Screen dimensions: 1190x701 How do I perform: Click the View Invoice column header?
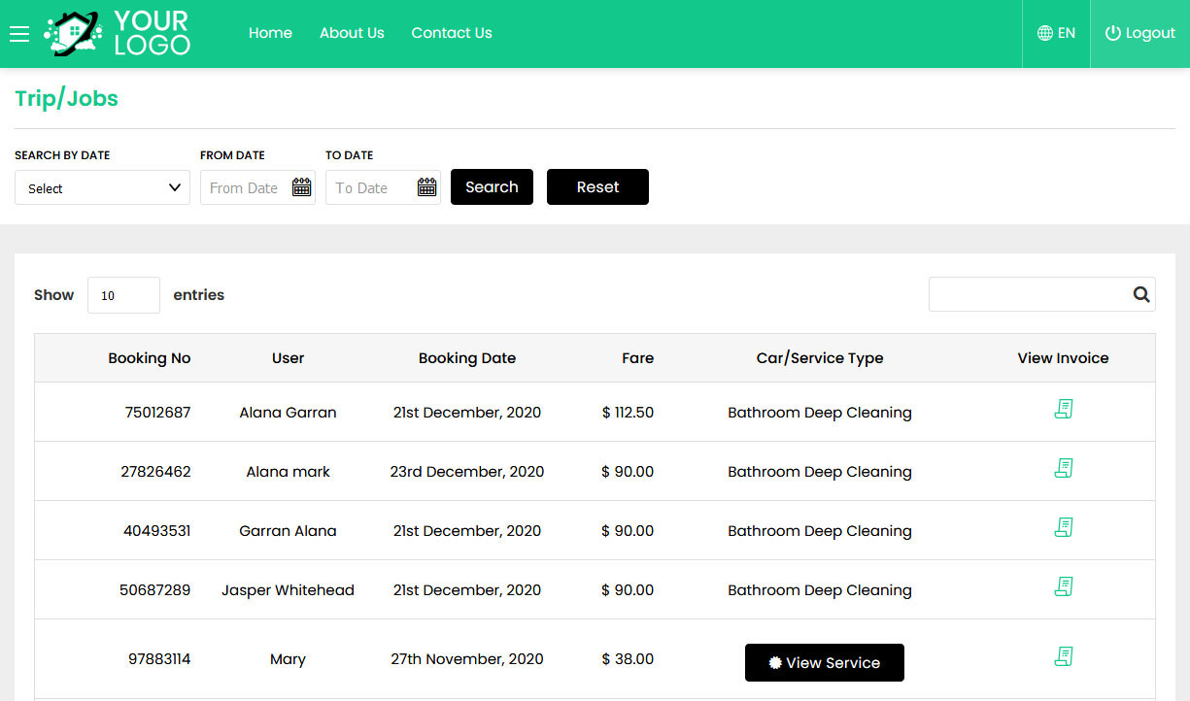tap(1063, 358)
